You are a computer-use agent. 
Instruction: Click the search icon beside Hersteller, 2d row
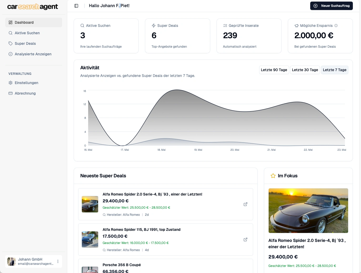104,215
